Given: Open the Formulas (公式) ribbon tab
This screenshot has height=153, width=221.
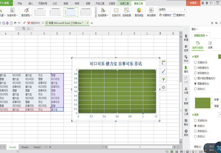Looking at the screenshot, I should tap(55, 3).
